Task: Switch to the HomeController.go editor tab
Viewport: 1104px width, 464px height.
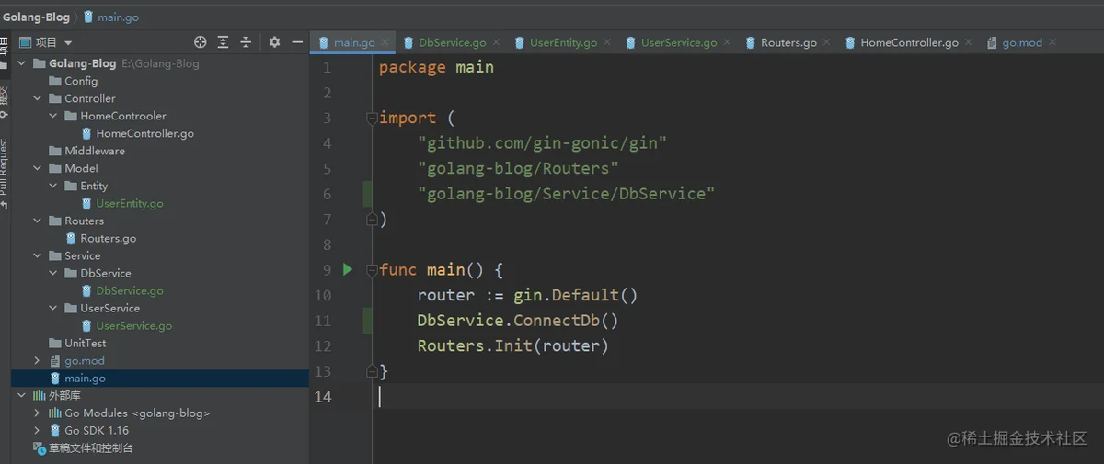Action: [909, 42]
